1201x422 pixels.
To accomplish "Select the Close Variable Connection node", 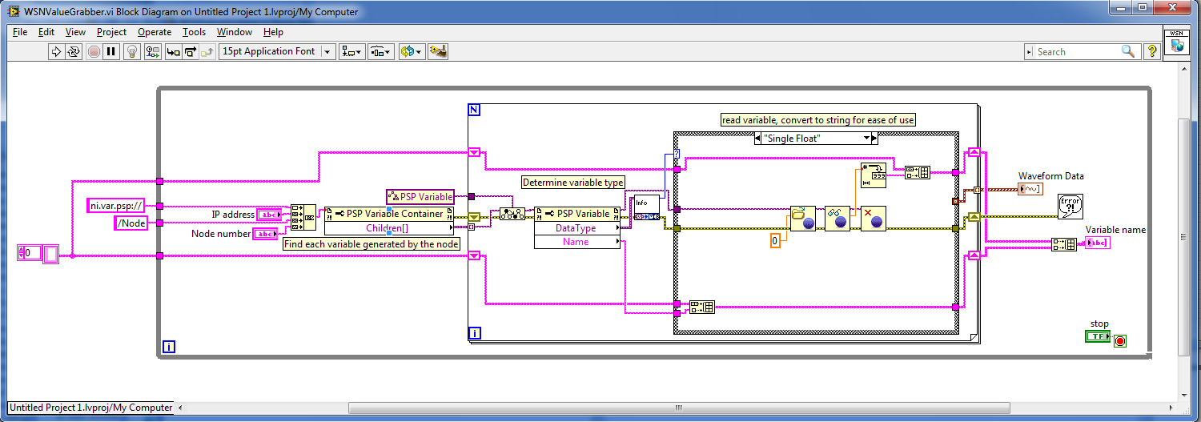I will pyautogui.click(x=873, y=219).
